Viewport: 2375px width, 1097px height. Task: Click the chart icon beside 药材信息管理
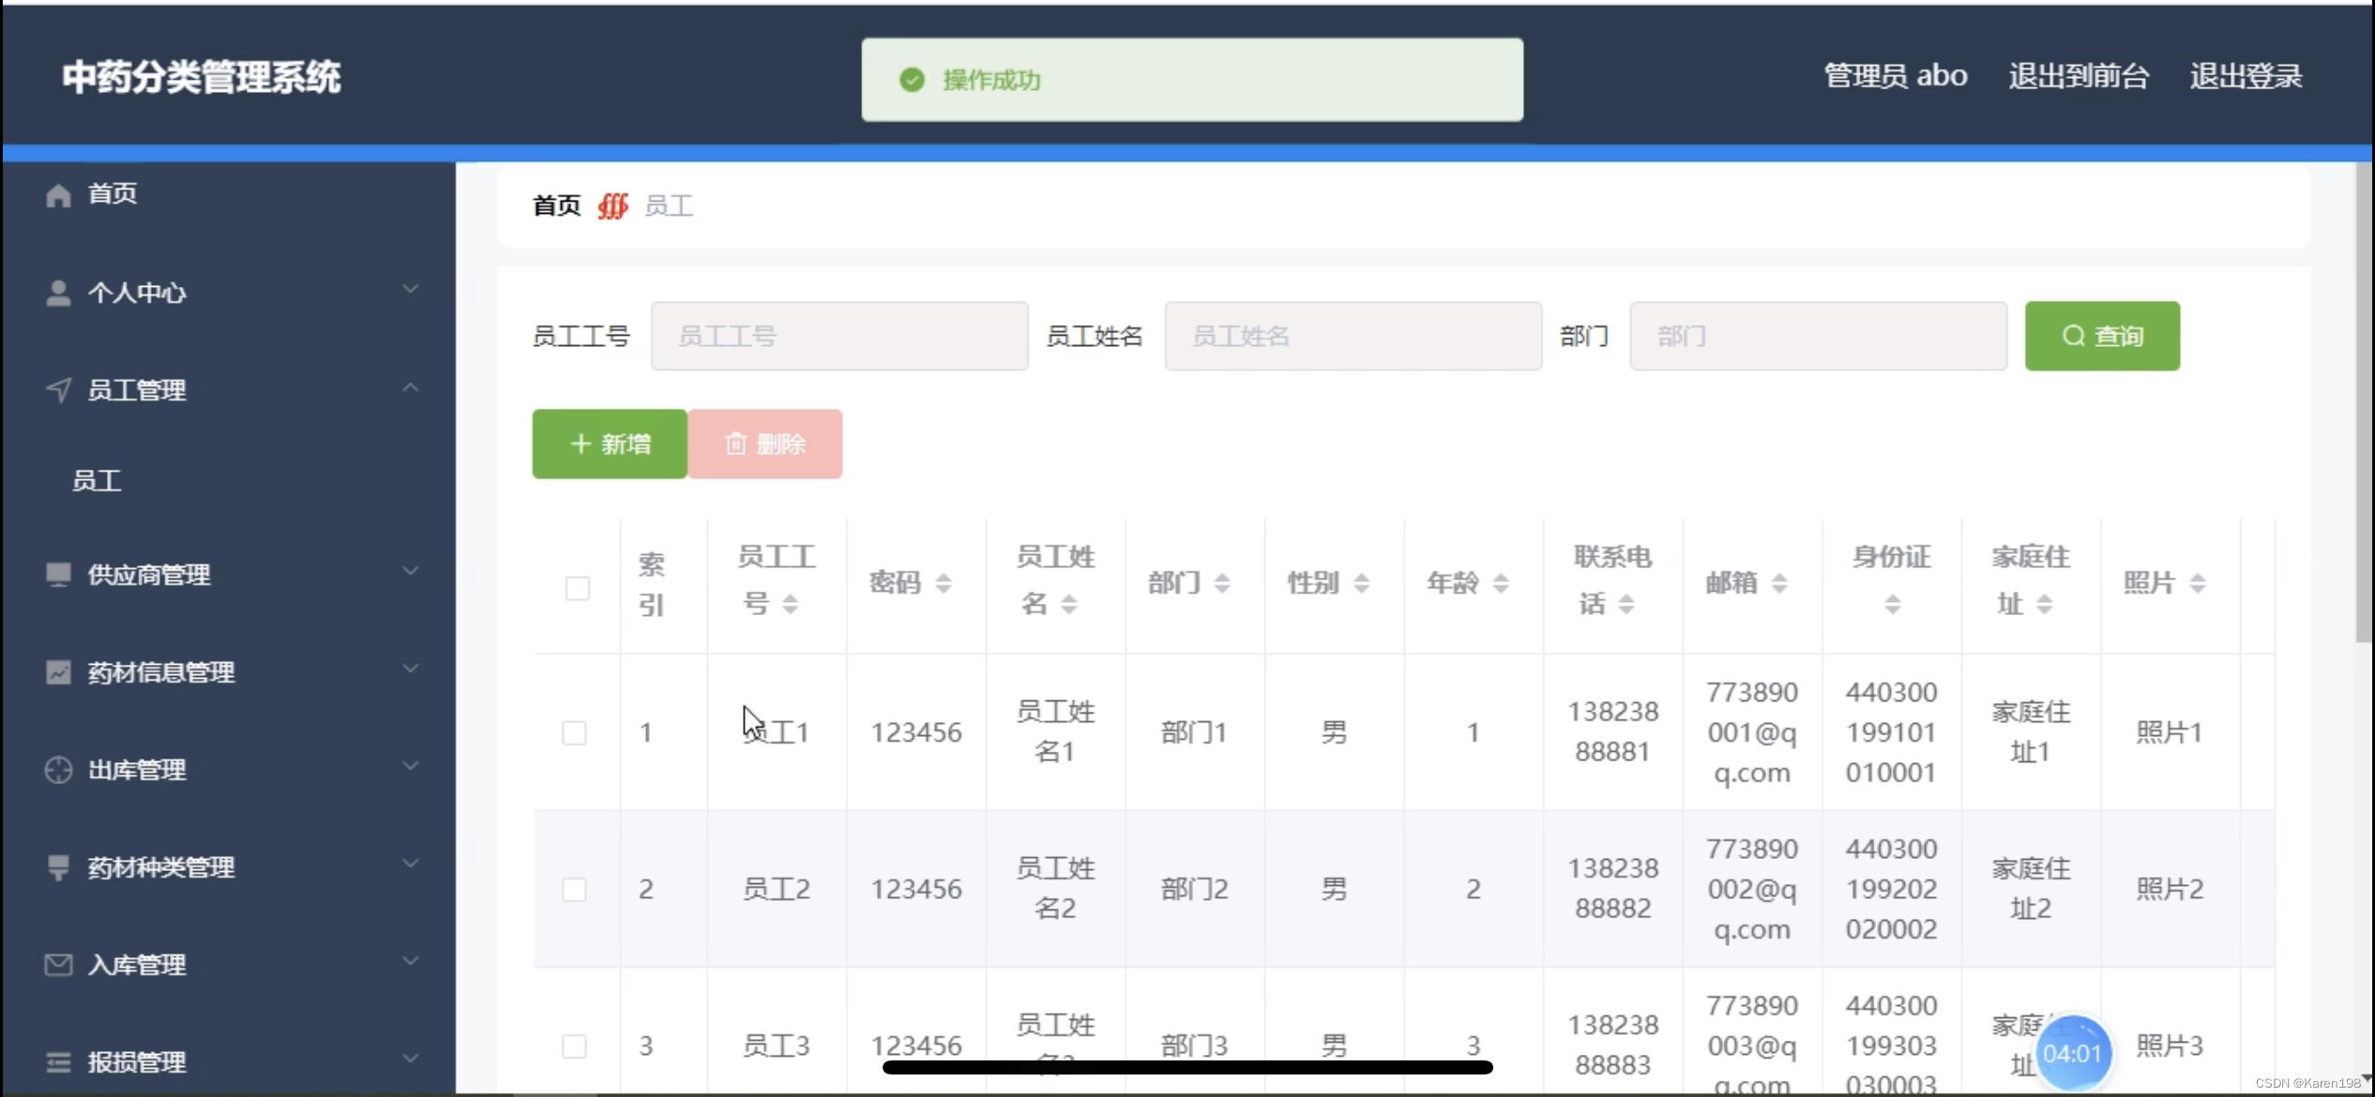click(58, 672)
